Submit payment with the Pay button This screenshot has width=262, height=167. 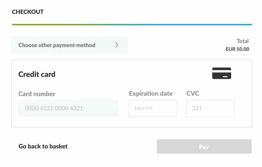click(204, 147)
